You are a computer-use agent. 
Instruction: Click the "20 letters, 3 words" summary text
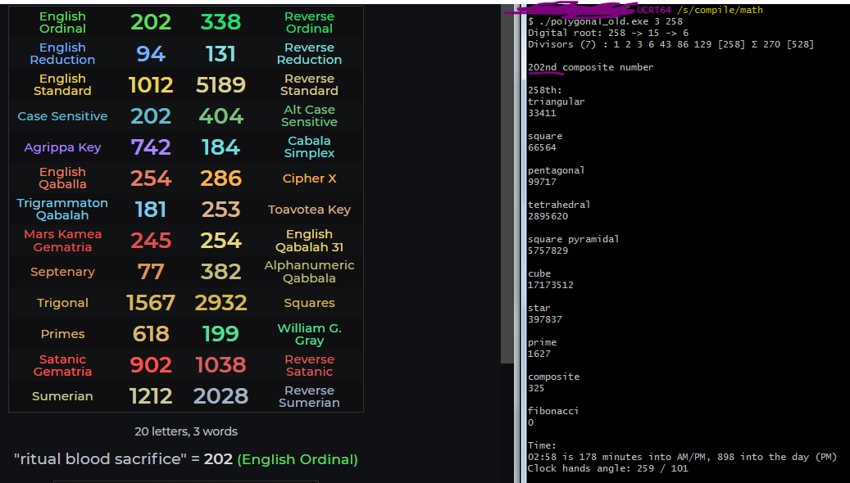coord(186,431)
